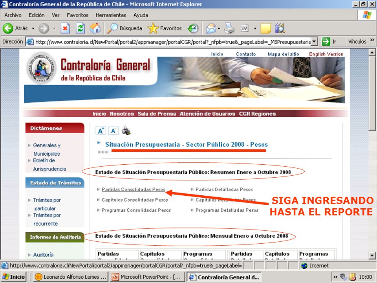Click Capítulos Consolidadas Pesos link
Screen dimensions: 377x283
[x=135, y=200]
